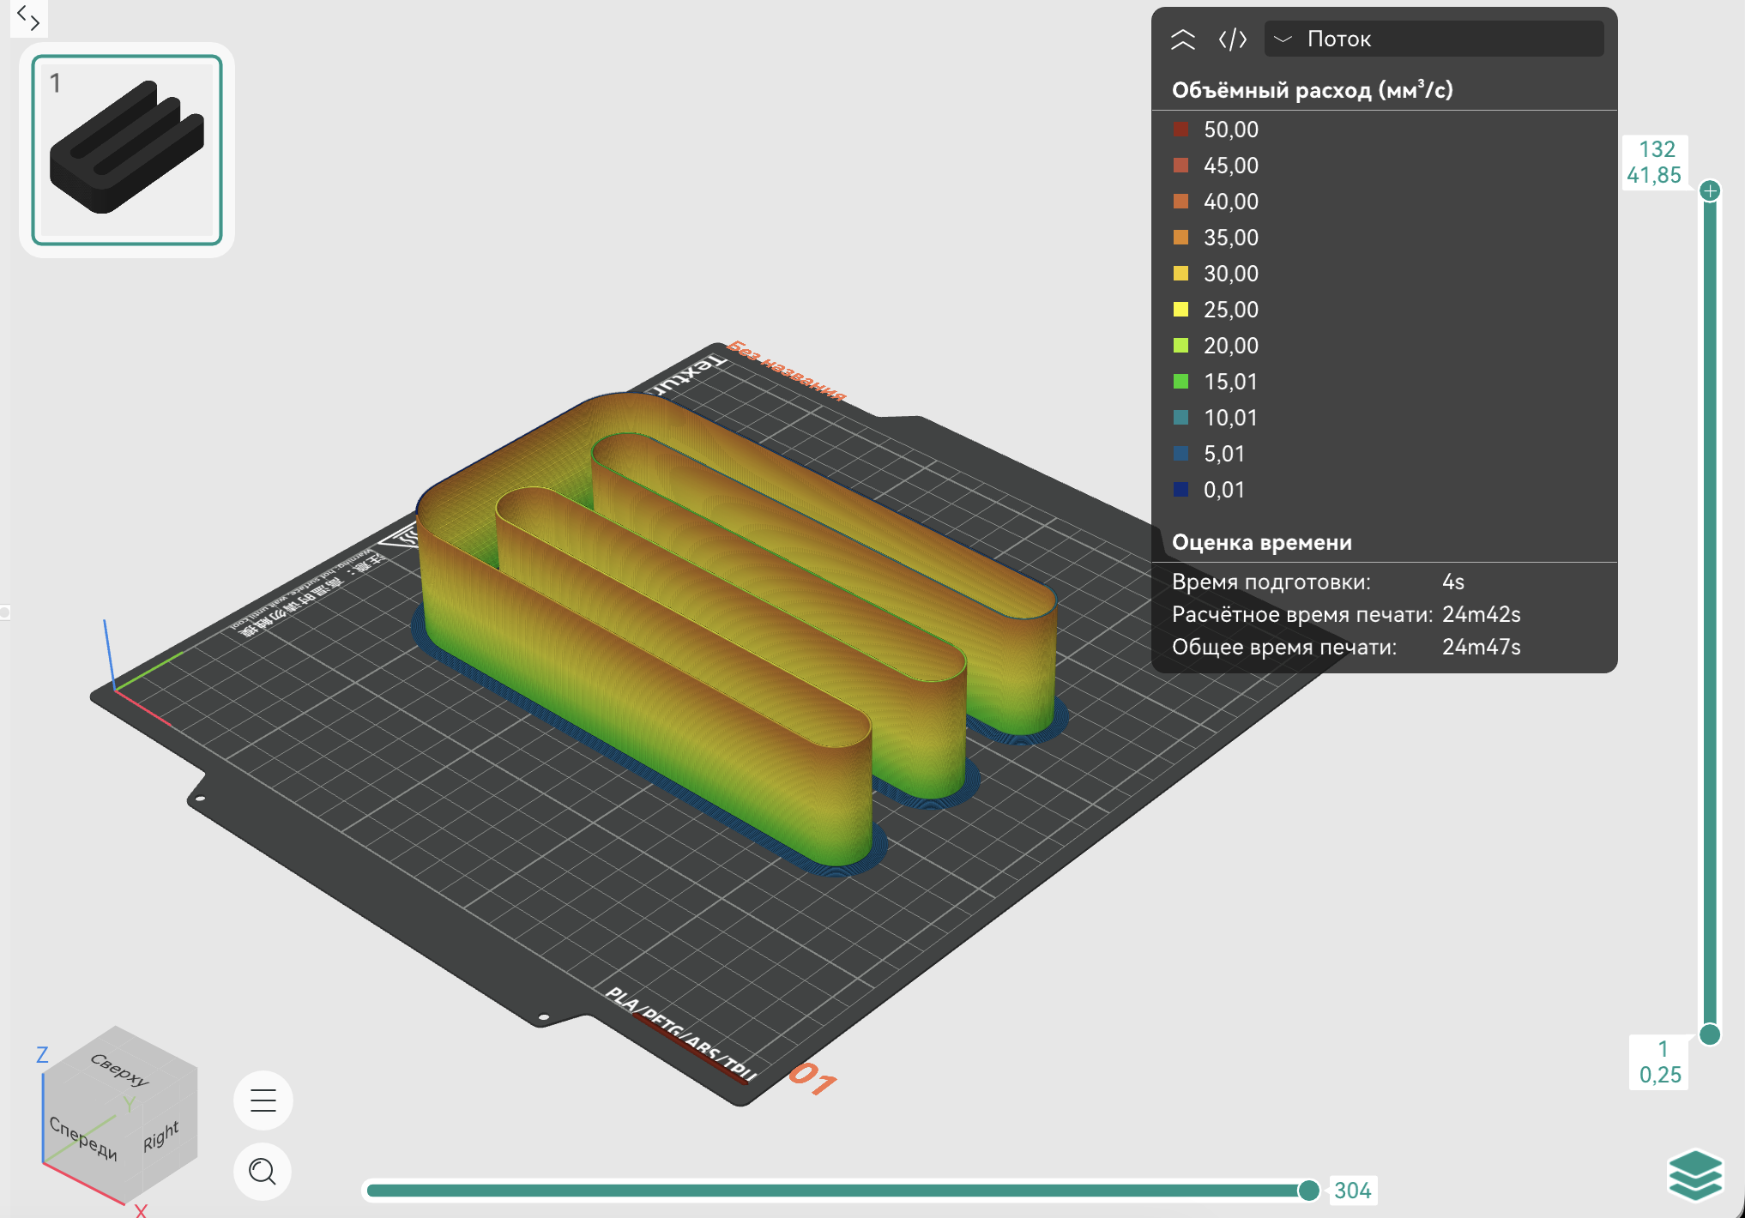1745x1218 pixels.
Task: Click the top handle of the vertical layer slider
Action: (x=1710, y=190)
